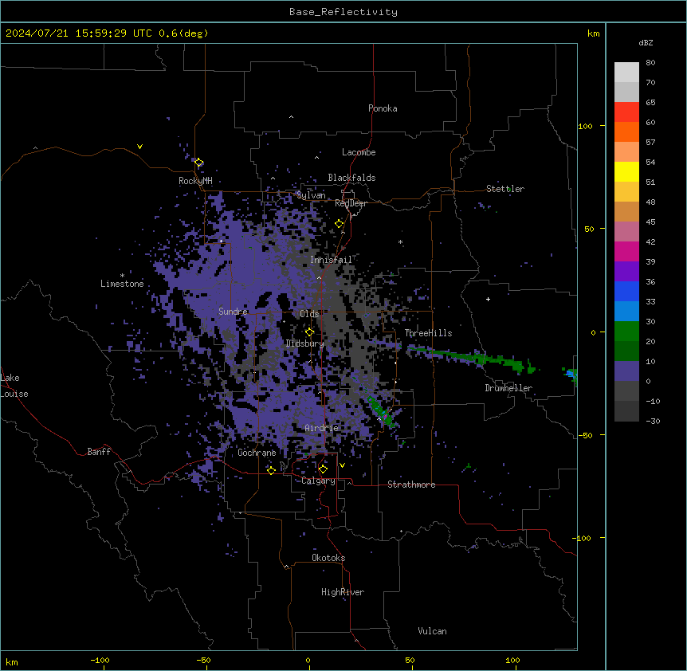This screenshot has height=671, width=687.
Task: Pick the violet 36-39 dBZ legend swatch
Action: click(x=626, y=272)
